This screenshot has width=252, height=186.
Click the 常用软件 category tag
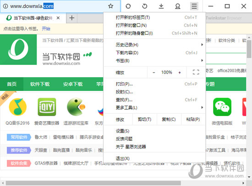pyautogui.click(x=19, y=137)
